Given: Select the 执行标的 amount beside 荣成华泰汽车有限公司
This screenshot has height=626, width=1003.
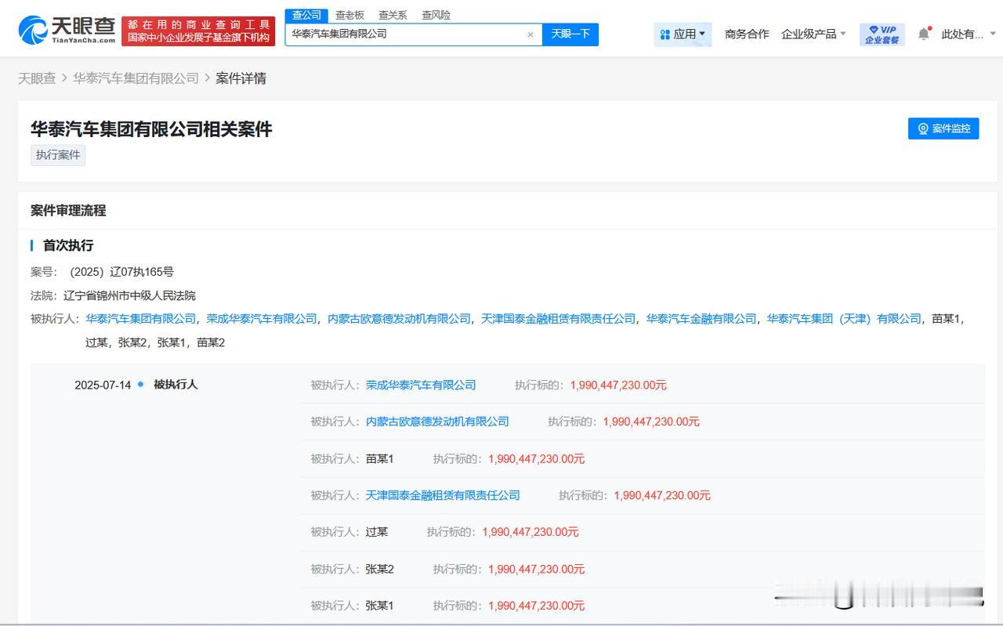Looking at the screenshot, I should point(618,385).
